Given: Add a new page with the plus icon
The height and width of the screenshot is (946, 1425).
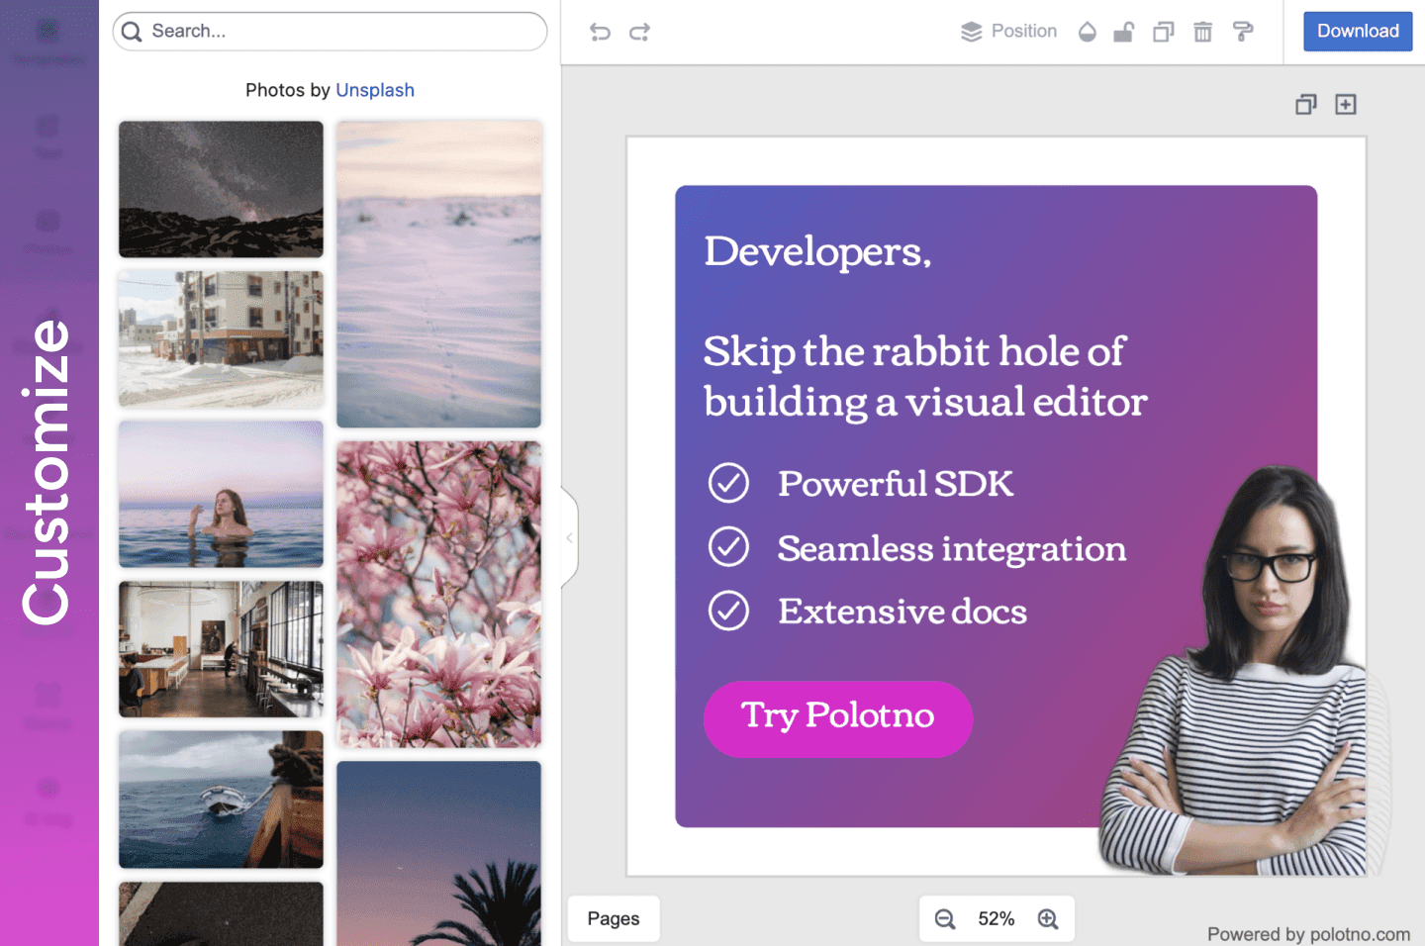Looking at the screenshot, I should 1346,104.
